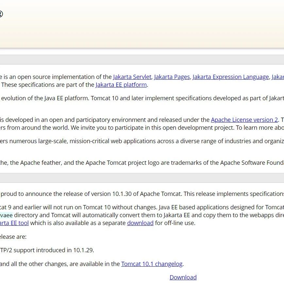Click the text 'Tomcat 10 and later'

tap(117, 98)
